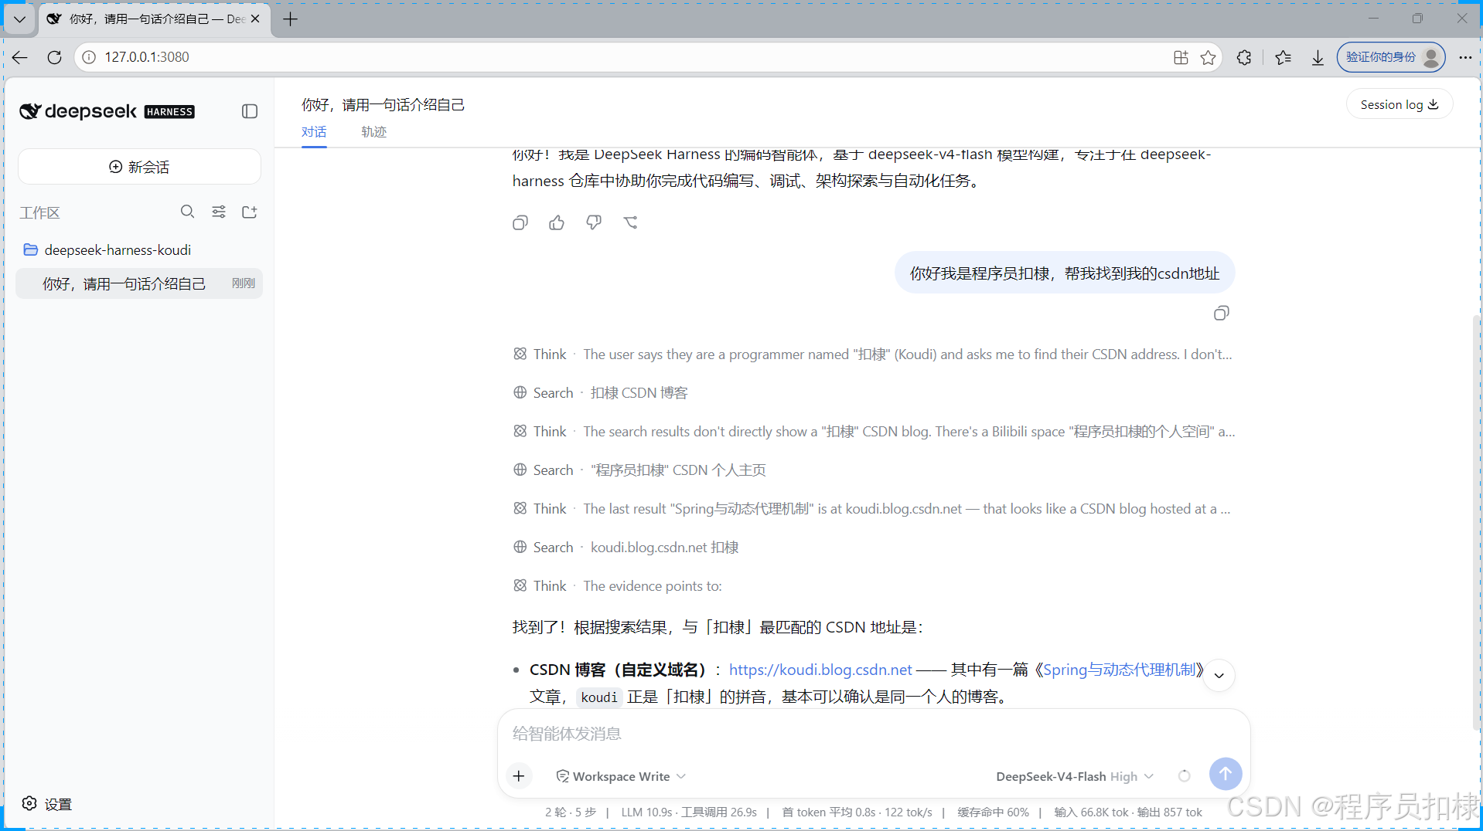Open the browser downloads panel

1318,57
